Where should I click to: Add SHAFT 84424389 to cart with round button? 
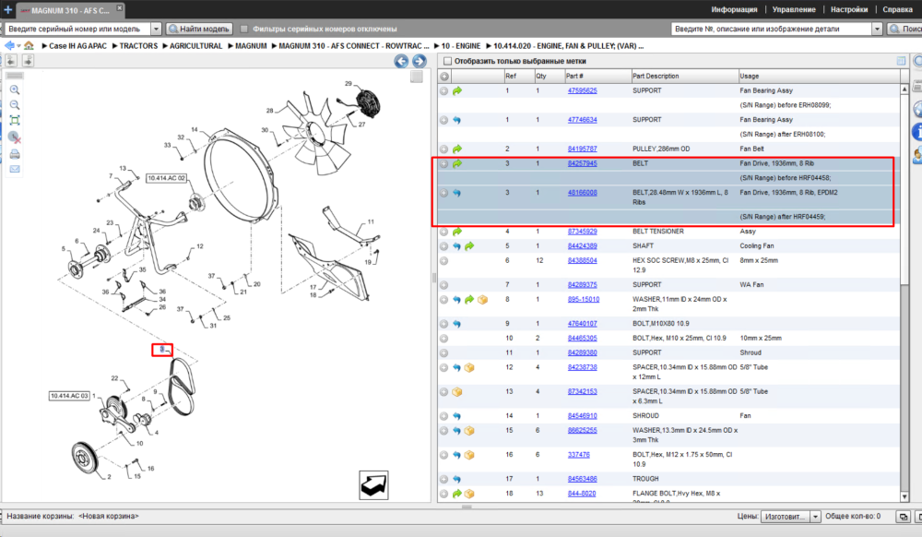click(x=444, y=246)
